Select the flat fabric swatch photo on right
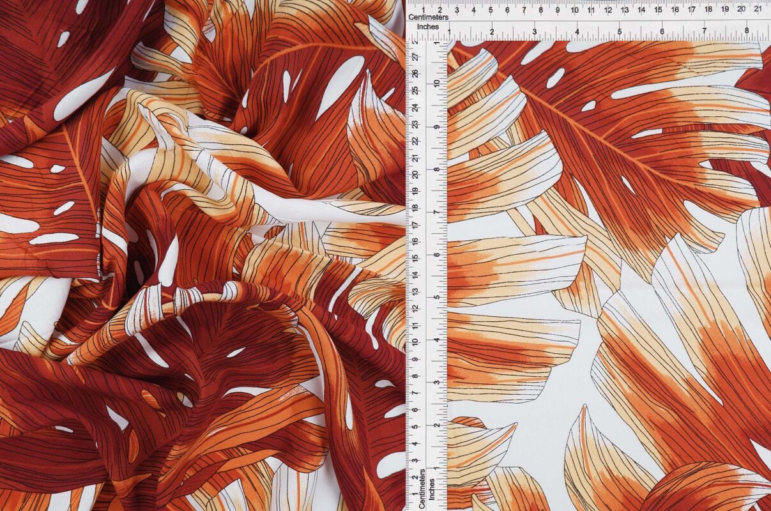771x511 pixels. pyautogui.click(x=609, y=276)
